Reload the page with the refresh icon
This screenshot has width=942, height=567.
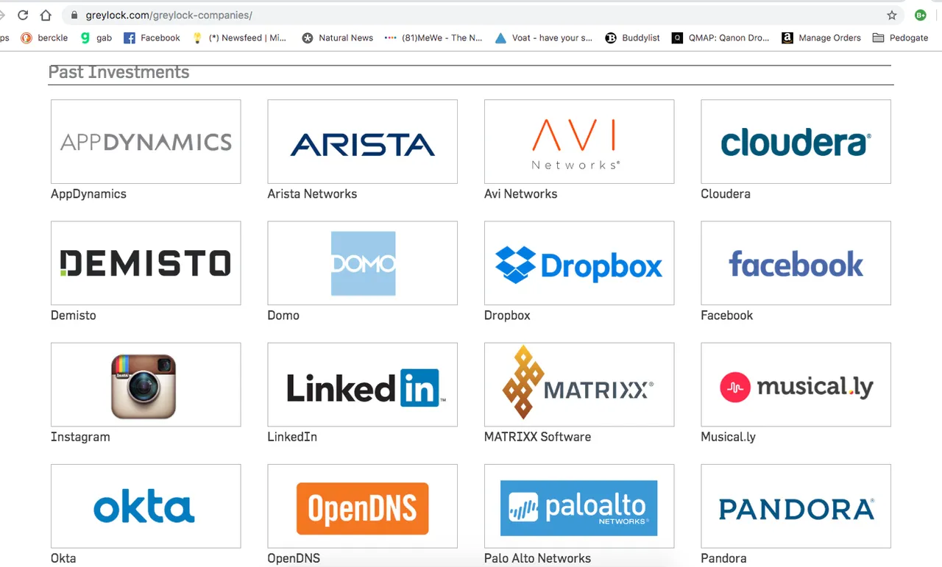tap(23, 15)
